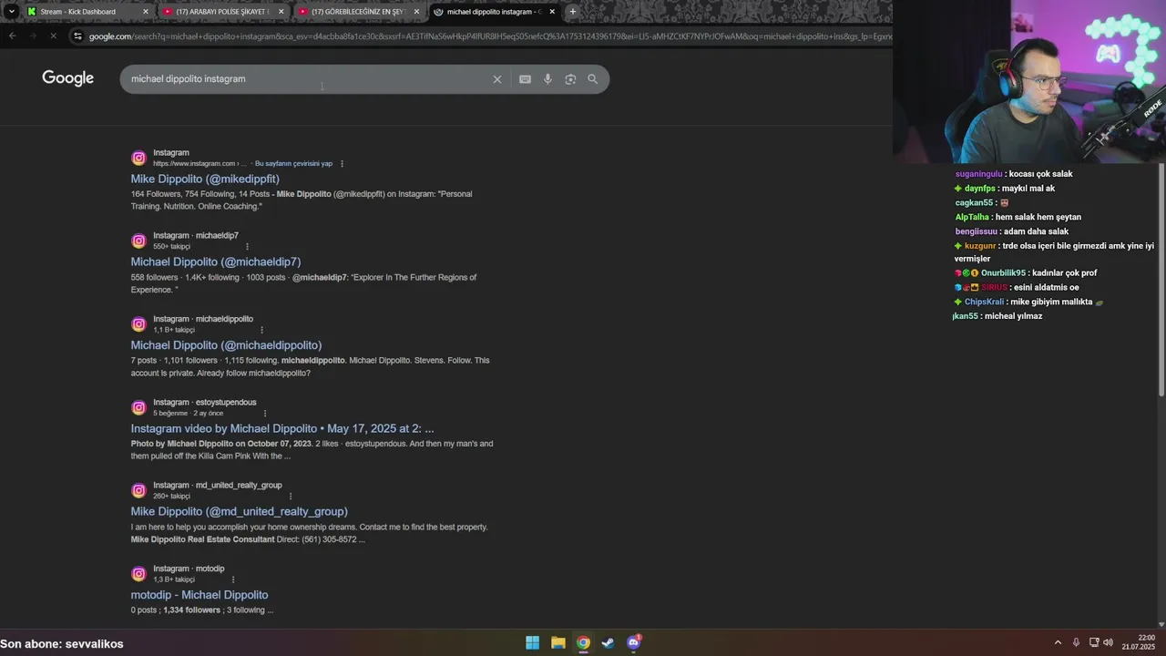1166x656 pixels.
Task: Open network settings from the system tray
Action: coord(1094,642)
